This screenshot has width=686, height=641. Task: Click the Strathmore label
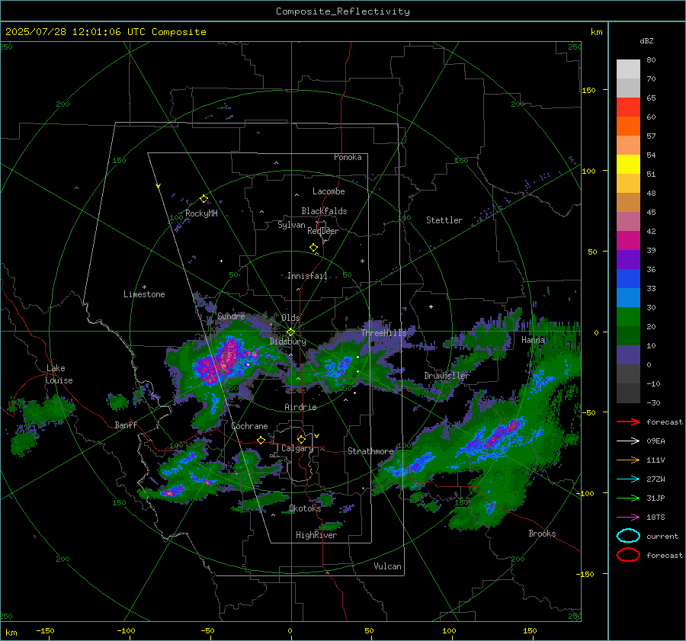(370, 451)
